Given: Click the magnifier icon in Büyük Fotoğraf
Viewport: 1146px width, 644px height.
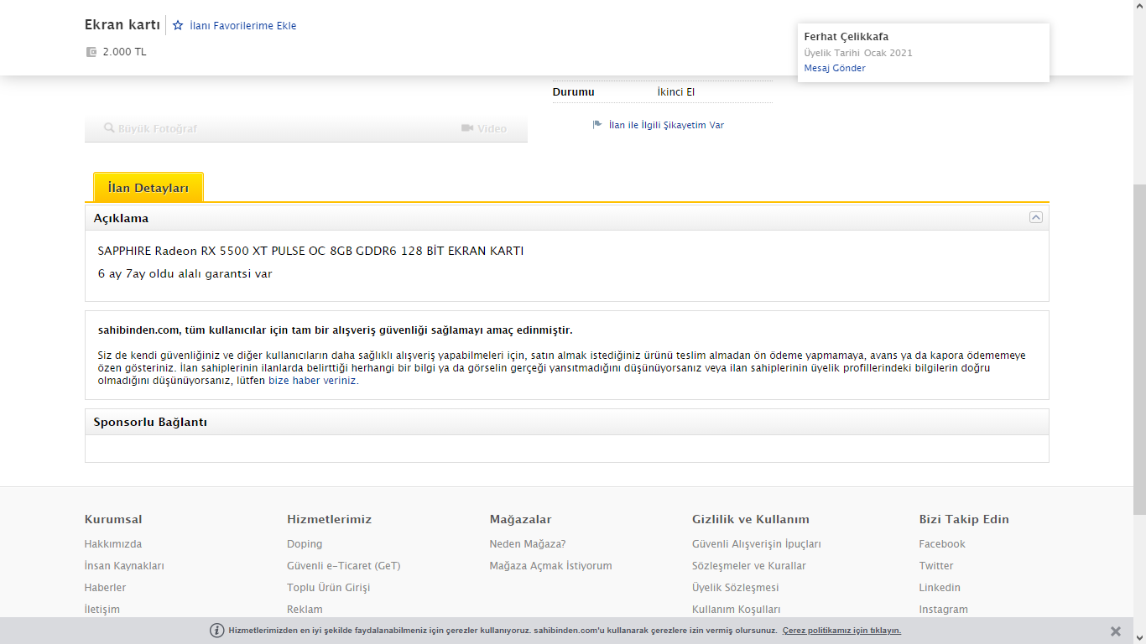Looking at the screenshot, I should point(109,128).
